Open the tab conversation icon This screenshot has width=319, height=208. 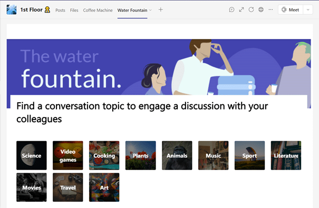(x=231, y=9)
